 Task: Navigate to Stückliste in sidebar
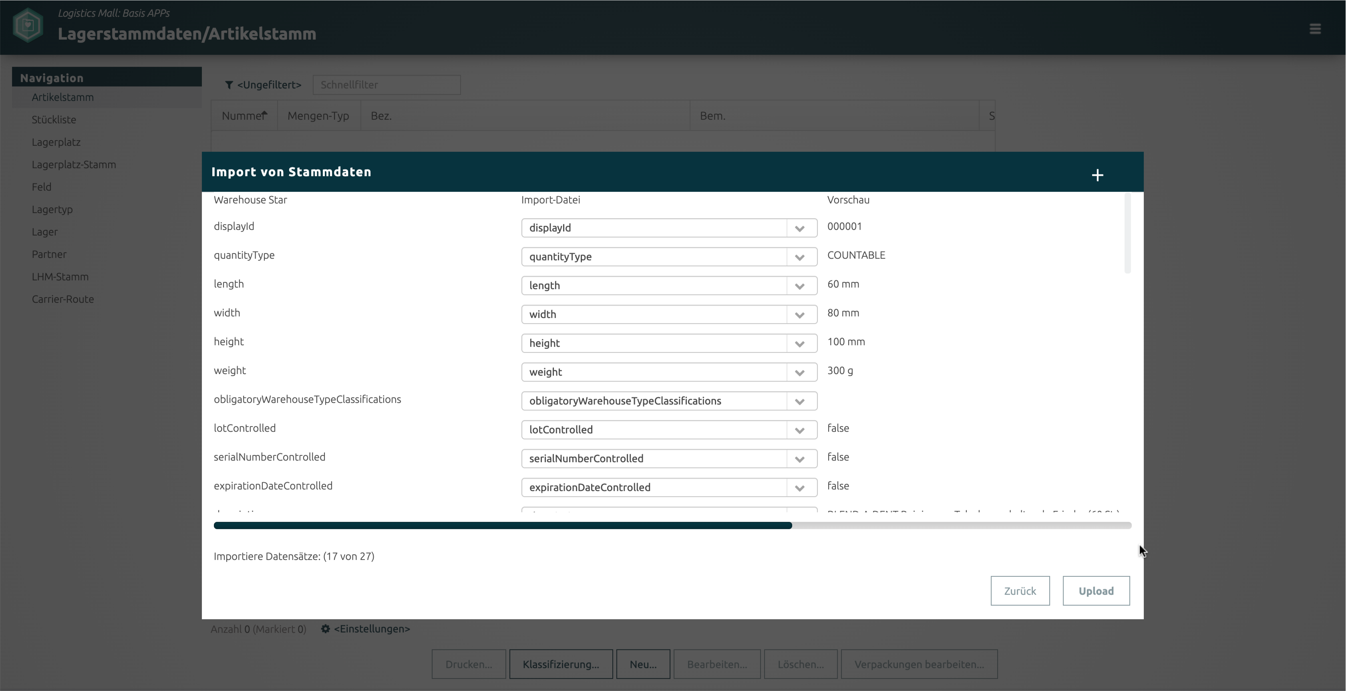pos(54,120)
